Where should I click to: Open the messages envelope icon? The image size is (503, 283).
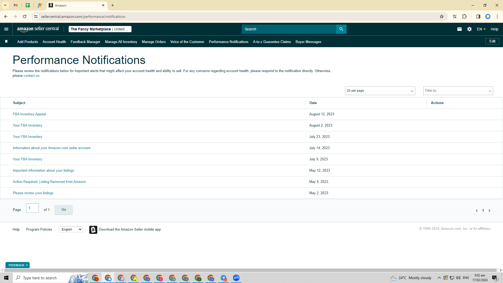point(460,29)
